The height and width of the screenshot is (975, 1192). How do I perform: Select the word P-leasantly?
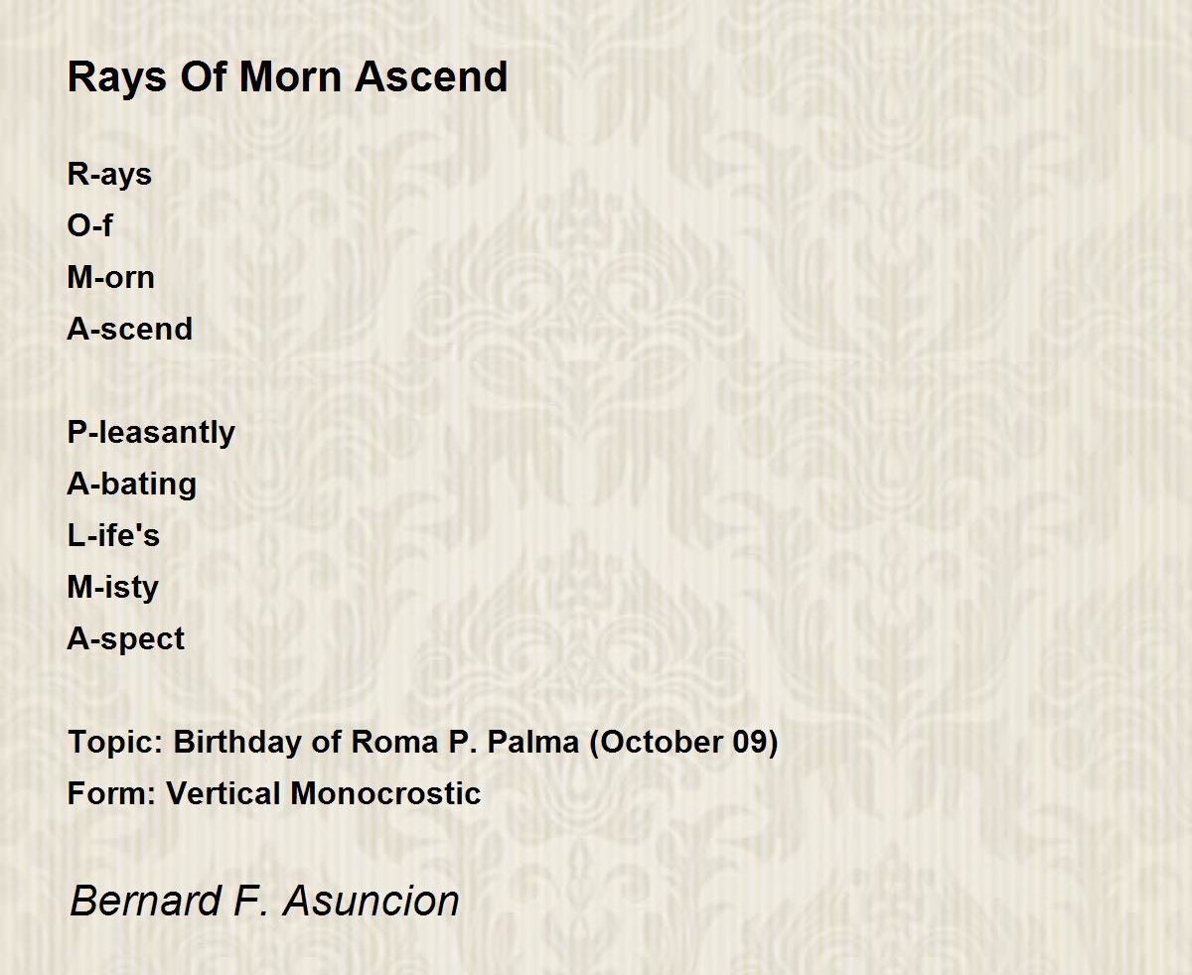(x=151, y=433)
